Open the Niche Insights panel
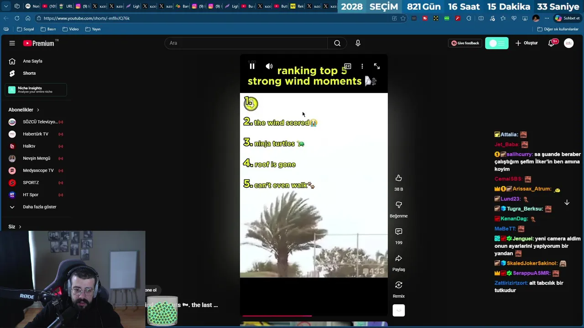The height and width of the screenshot is (328, 584). click(x=36, y=90)
